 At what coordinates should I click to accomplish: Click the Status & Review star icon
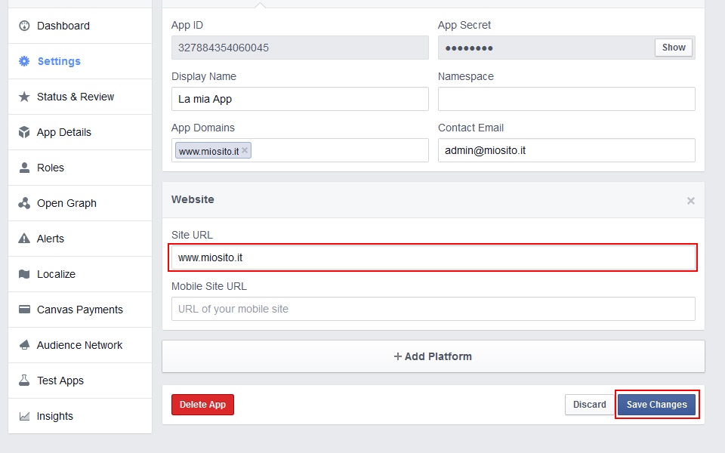pos(24,97)
